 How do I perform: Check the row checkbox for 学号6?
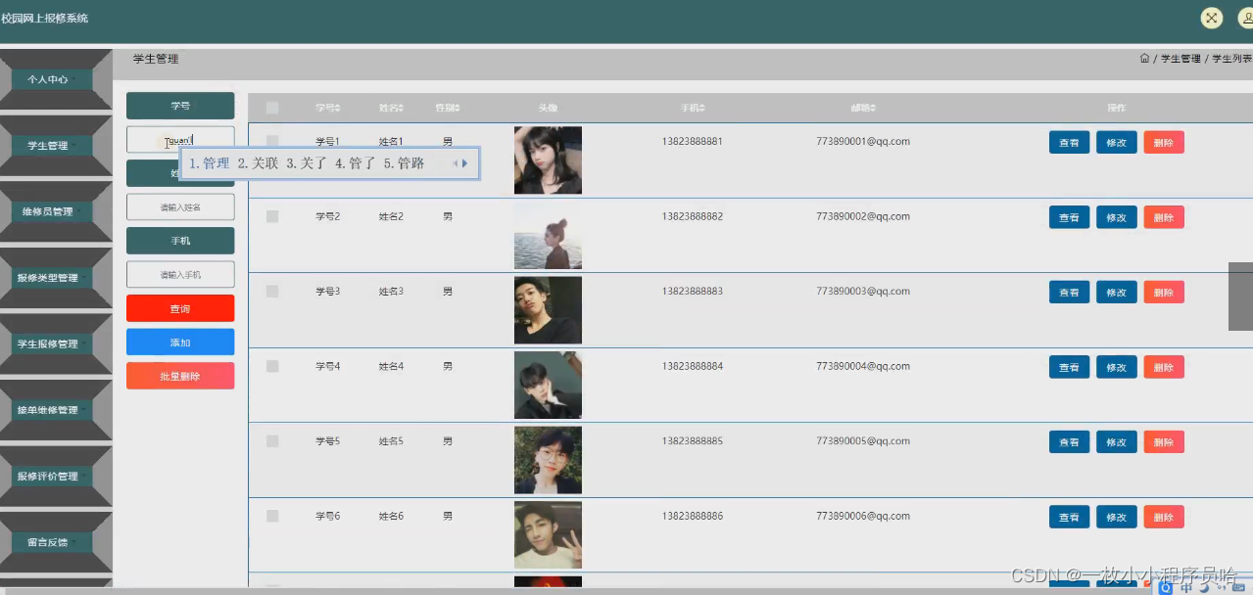[272, 516]
